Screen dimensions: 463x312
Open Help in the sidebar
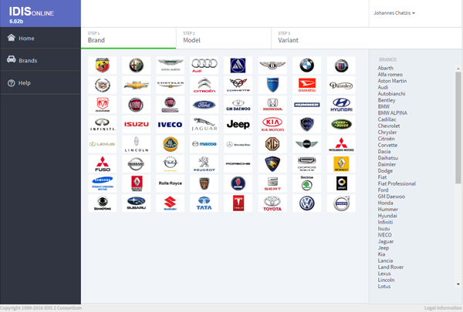[40, 83]
